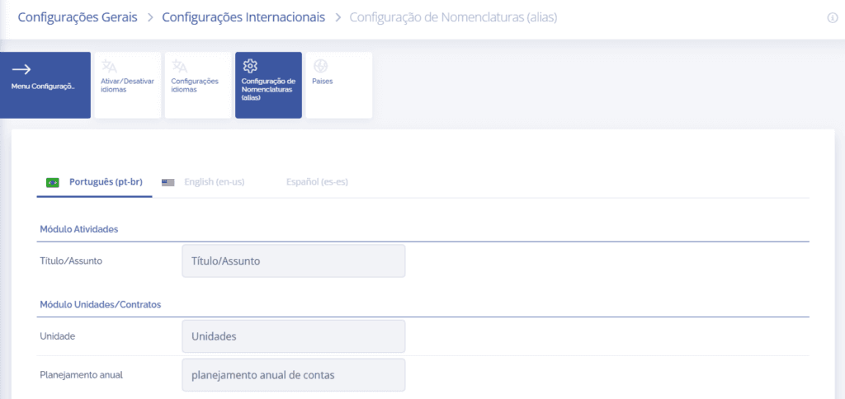Click the Módulo Atividades heading
Image resolution: width=845 pixels, height=399 pixels.
pos(79,229)
